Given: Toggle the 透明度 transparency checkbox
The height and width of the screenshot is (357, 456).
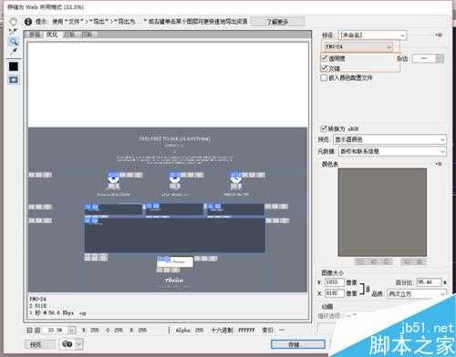Looking at the screenshot, I should (325, 57).
